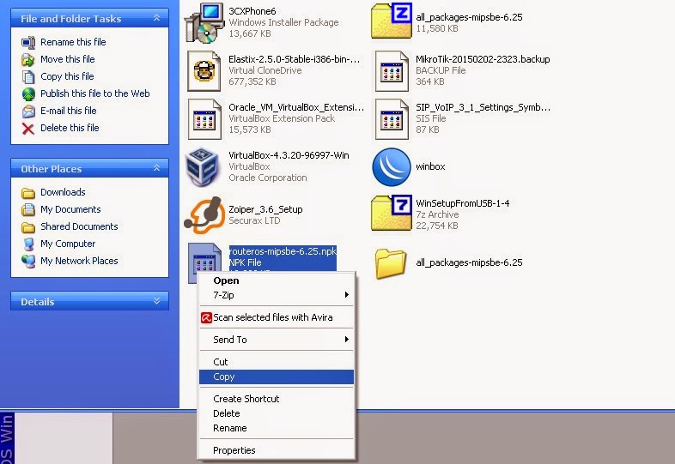Image resolution: width=675 pixels, height=464 pixels.
Task: Click the E-mail this file envelope icon
Action: pyautogui.click(x=28, y=111)
